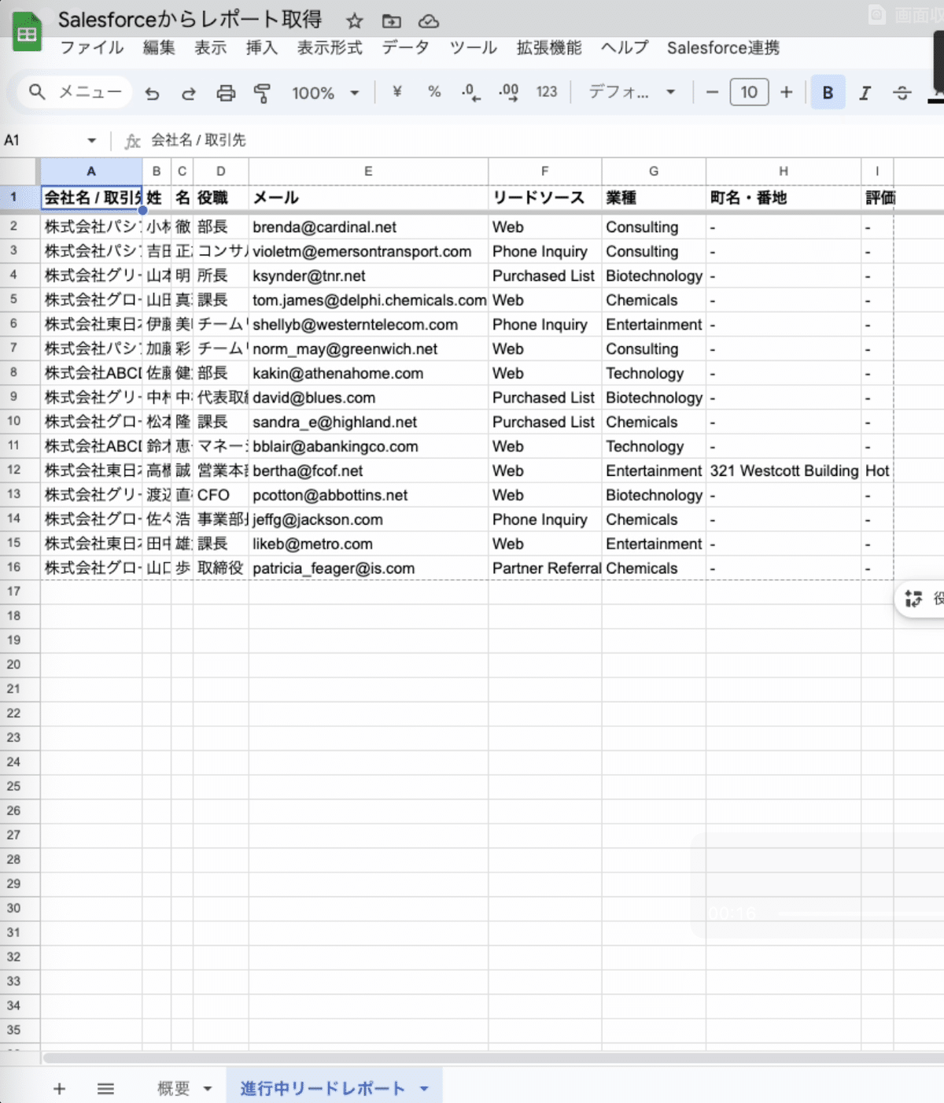Click the move to folder icon
The image size is (944, 1103).
(x=391, y=21)
